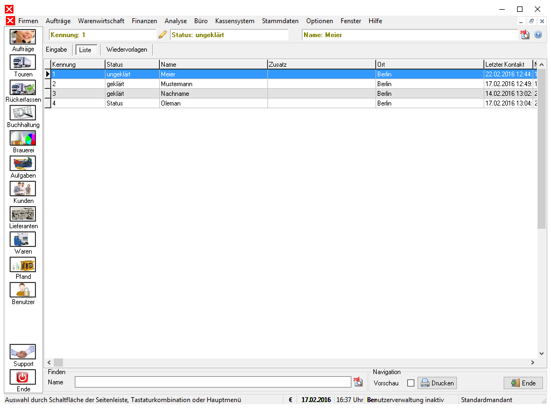Click the Name: Meier header field
This screenshot has height=408, width=551.
(409, 35)
